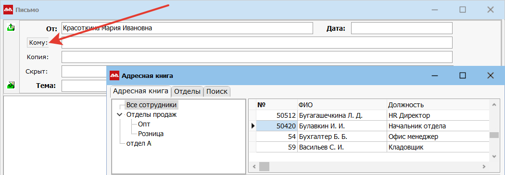Click the red app logo in the Письмо title bar
Viewport: 505px width, 175px height.
pyautogui.click(x=8, y=10)
